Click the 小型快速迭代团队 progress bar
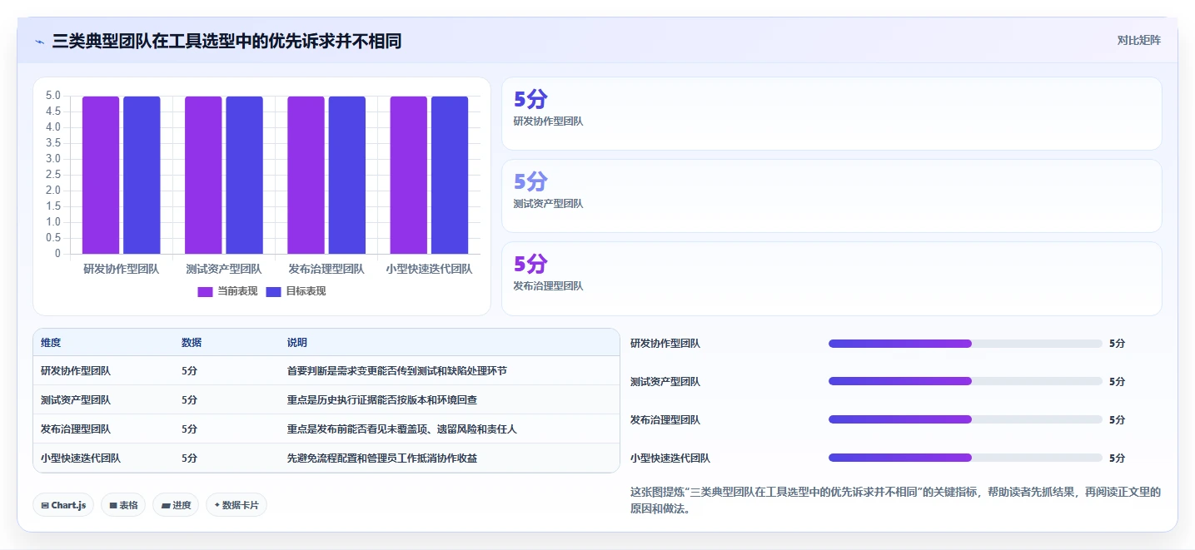 (965, 458)
